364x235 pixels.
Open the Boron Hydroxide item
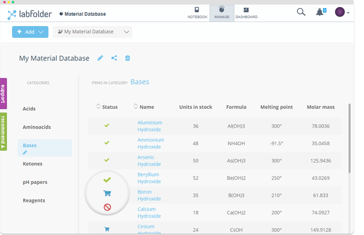[149, 195]
